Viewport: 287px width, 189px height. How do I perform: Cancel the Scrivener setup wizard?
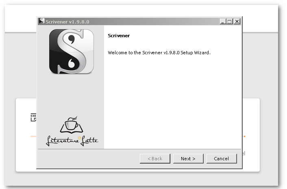click(x=222, y=159)
